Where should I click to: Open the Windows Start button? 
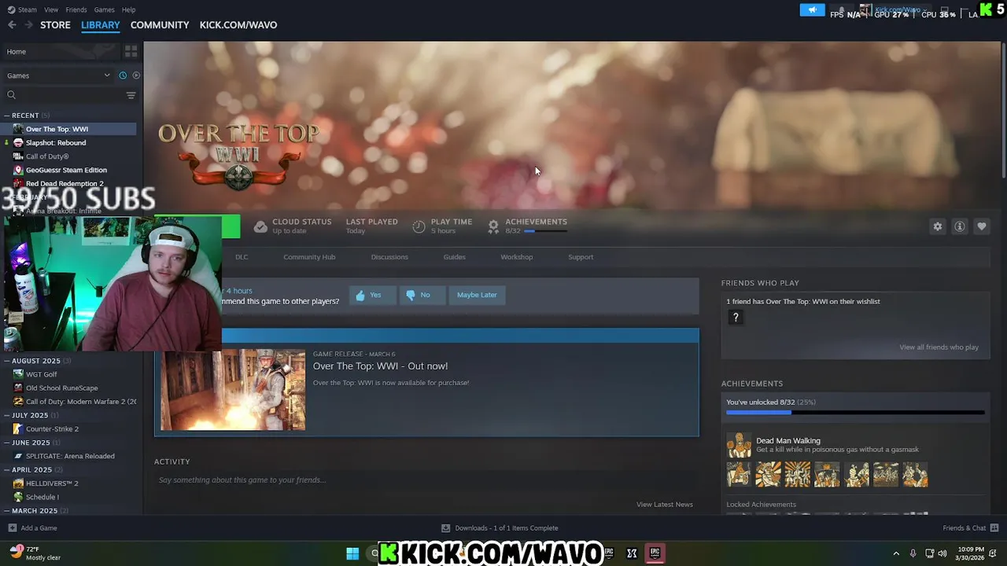[352, 553]
